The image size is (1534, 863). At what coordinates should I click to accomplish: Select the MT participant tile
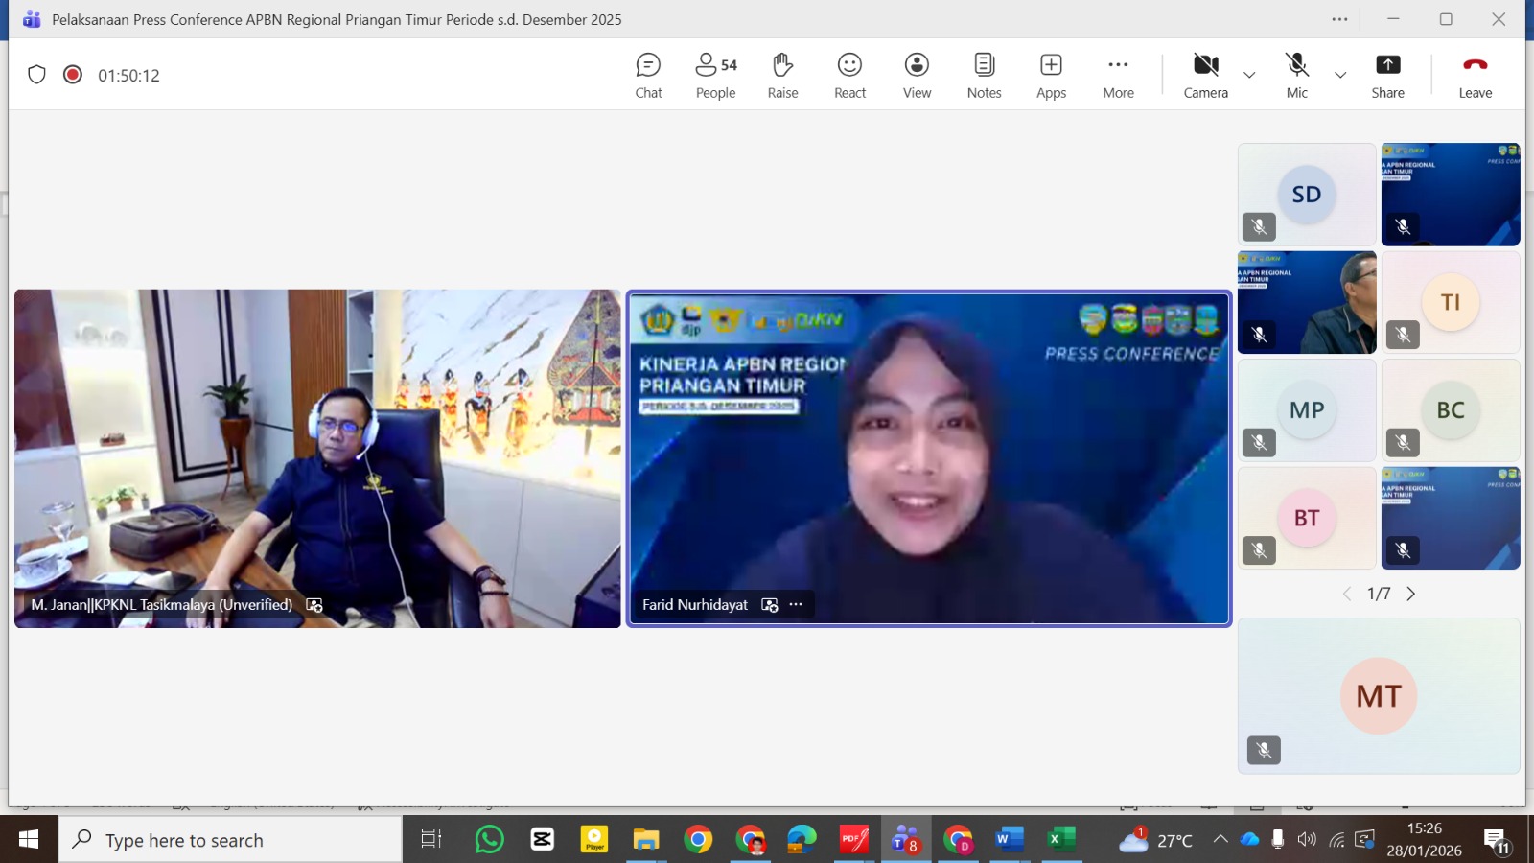point(1379,696)
